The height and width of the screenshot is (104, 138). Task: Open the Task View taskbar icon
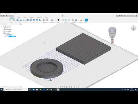pyautogui.click(x=30, y=90)
